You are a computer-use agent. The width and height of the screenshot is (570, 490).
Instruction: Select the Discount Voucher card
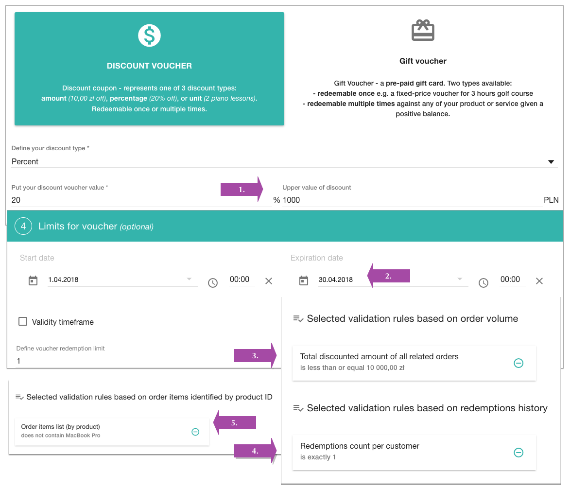pyautogui.click(x=149, y=69)
